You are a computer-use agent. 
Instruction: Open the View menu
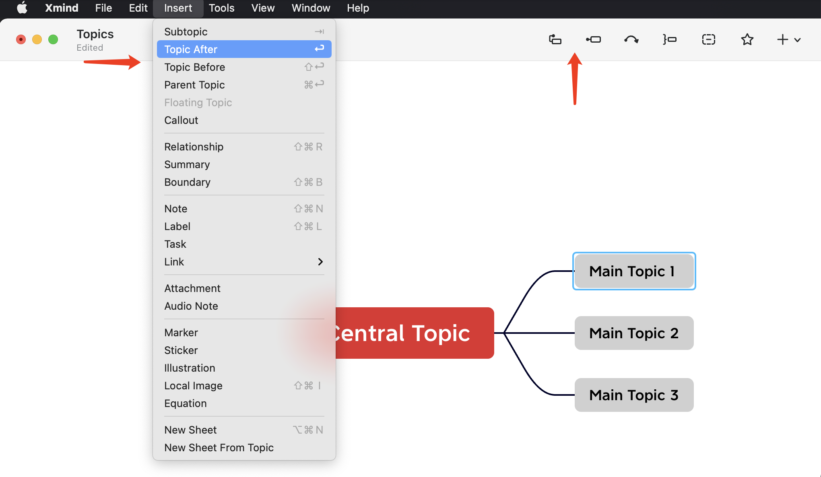(263, 8)
